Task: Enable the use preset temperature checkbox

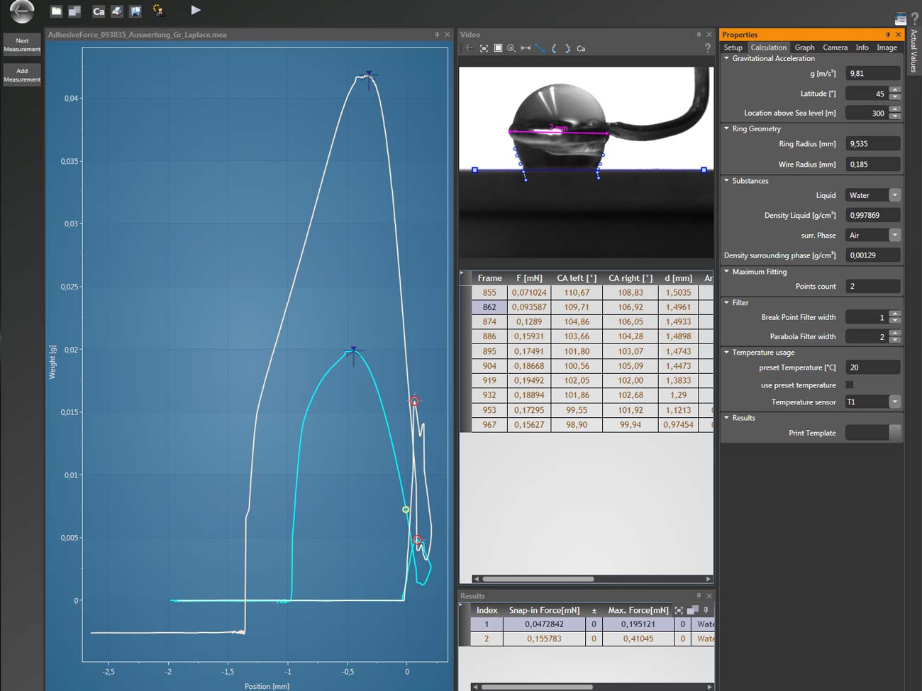Action: click(x=849, y=385)
